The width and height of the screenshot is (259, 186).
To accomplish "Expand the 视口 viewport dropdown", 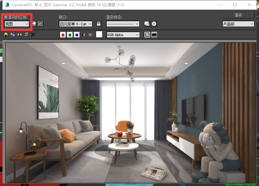I will [76, 24].
